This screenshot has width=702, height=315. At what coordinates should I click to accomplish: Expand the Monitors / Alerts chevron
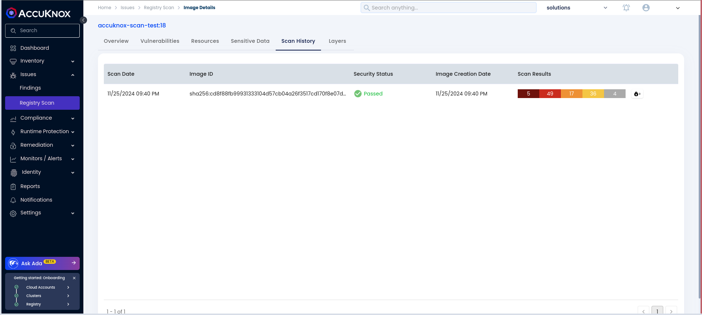pyautogui.click(x=73, y=159)
